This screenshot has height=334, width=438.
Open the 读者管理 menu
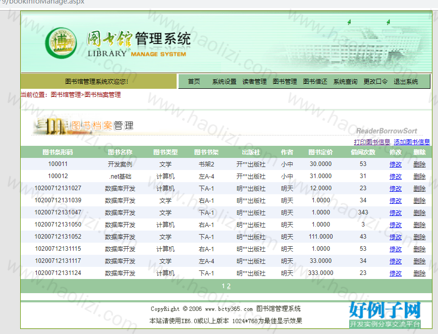(254, 82)
